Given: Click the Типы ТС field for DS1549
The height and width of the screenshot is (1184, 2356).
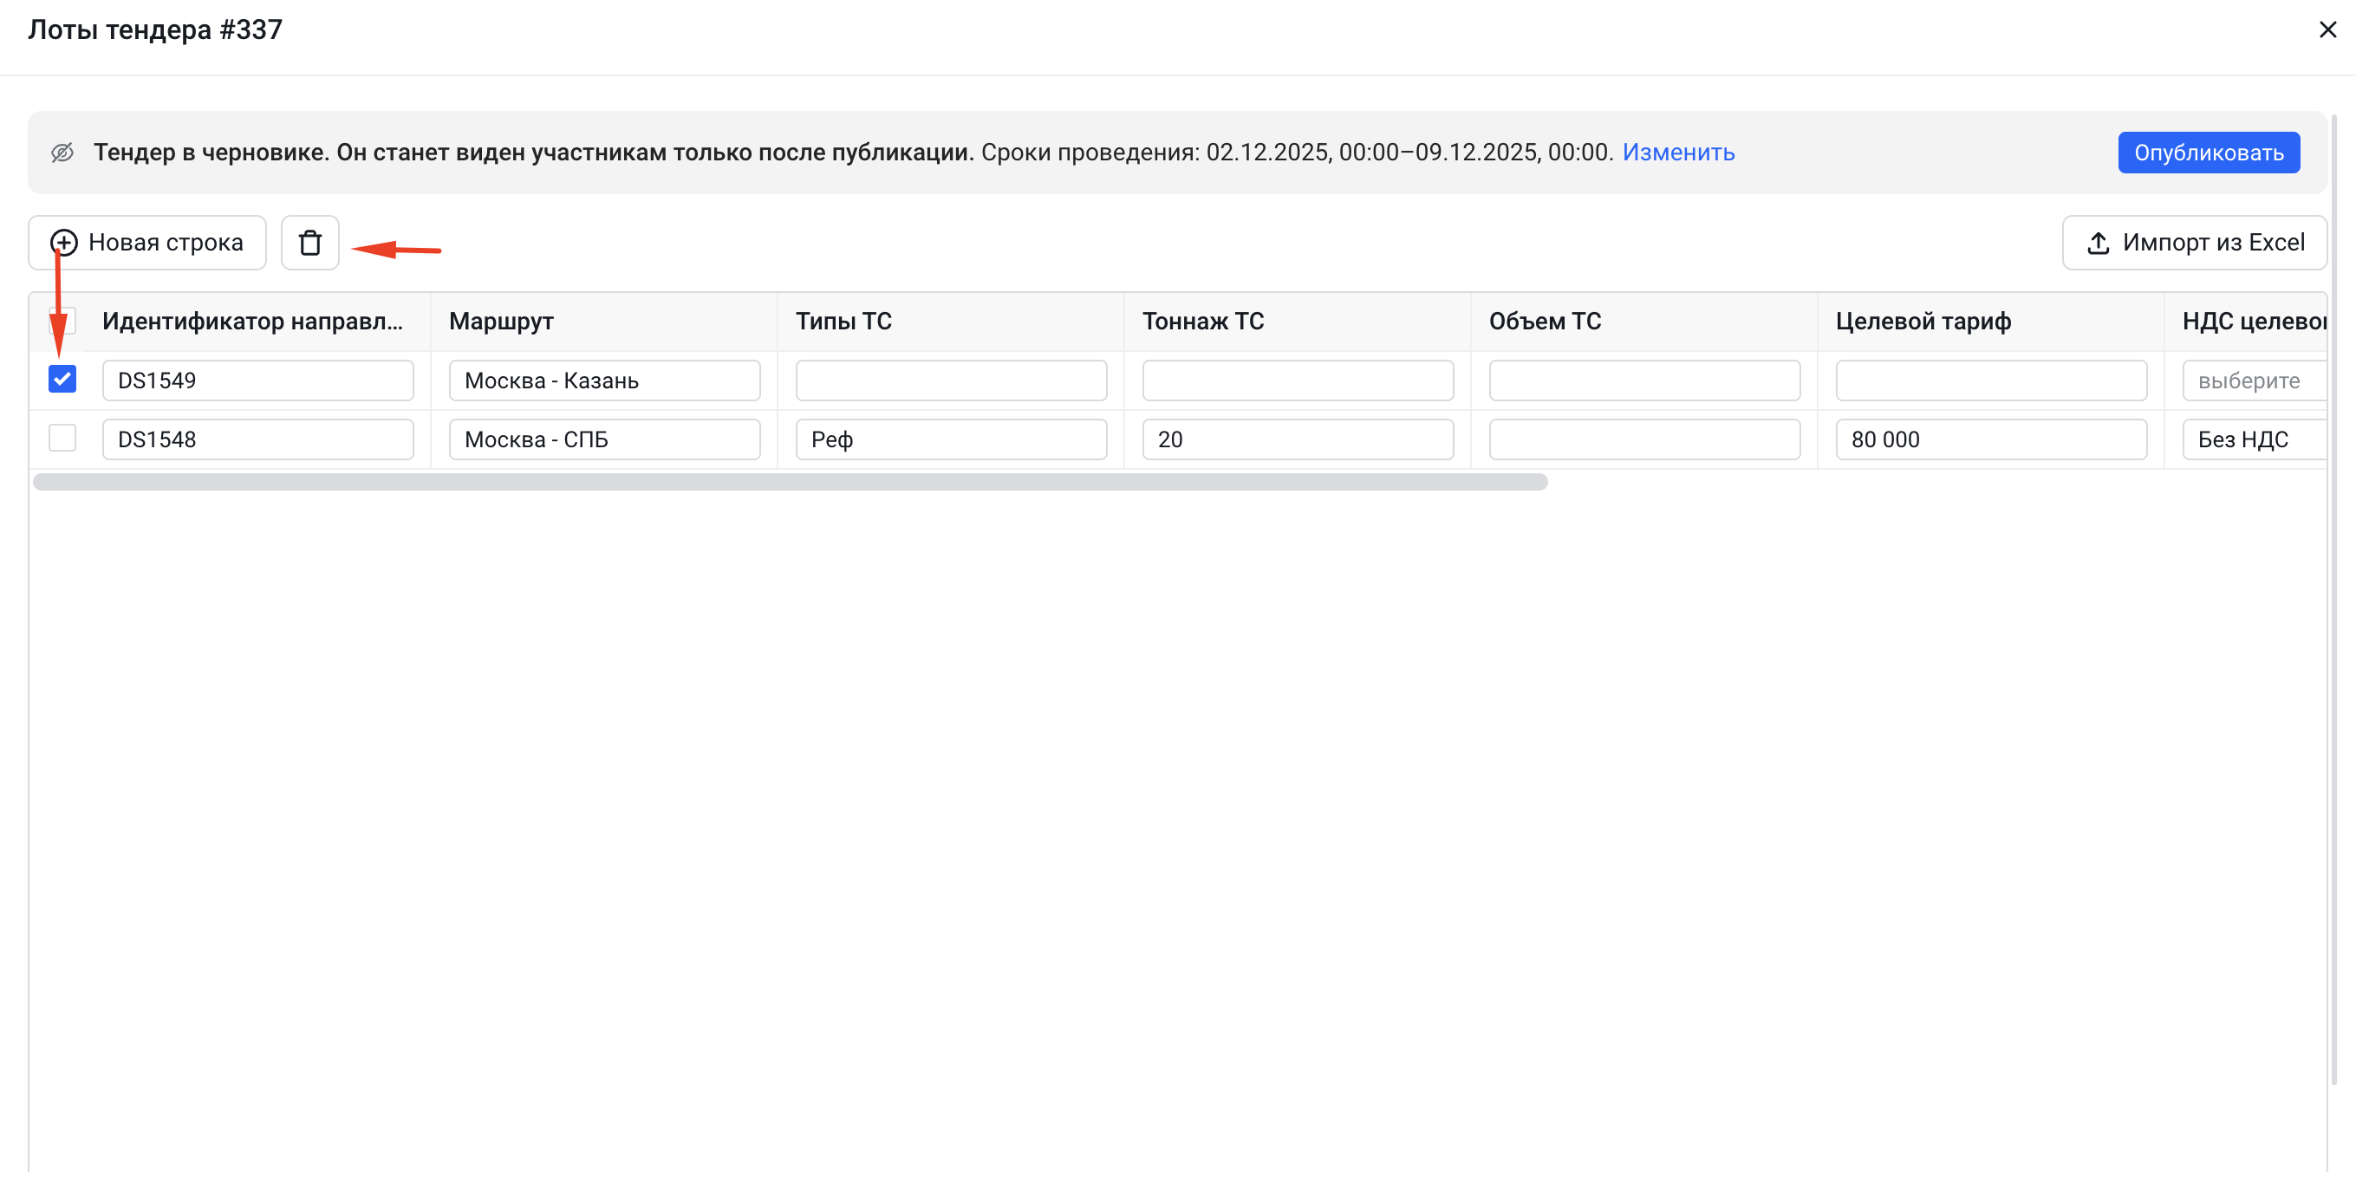Looking at the screenshot, I should click(950, 381).
